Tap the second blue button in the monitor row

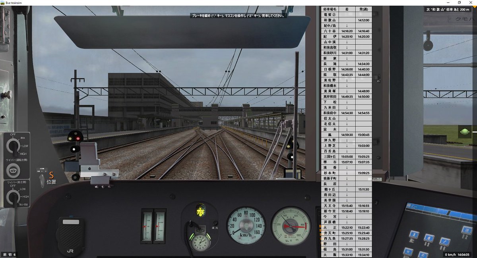click(429, 238)
